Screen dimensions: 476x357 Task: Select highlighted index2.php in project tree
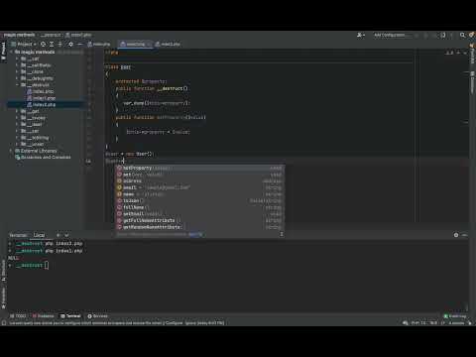(42, 105)
